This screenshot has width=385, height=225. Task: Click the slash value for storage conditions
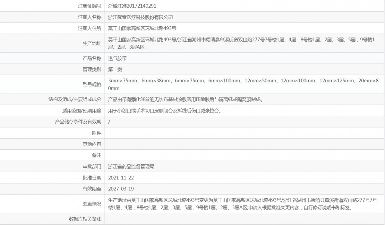(109, 122)
